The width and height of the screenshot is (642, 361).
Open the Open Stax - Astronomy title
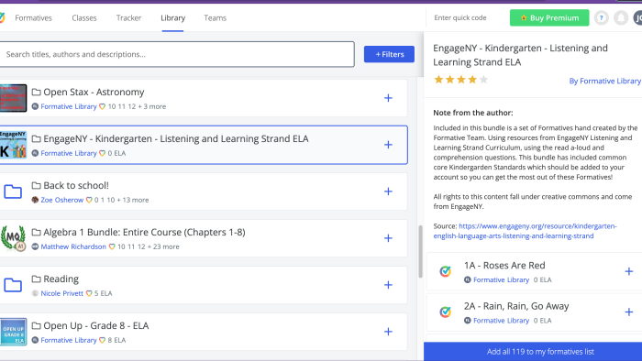[94, 93]
